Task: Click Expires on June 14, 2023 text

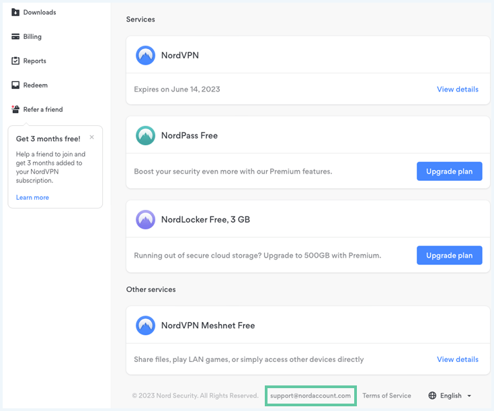Action: [x=177, y=89]
